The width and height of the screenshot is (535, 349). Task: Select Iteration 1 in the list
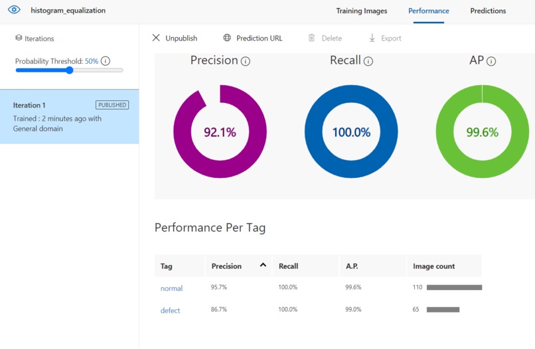coord(69,117)
